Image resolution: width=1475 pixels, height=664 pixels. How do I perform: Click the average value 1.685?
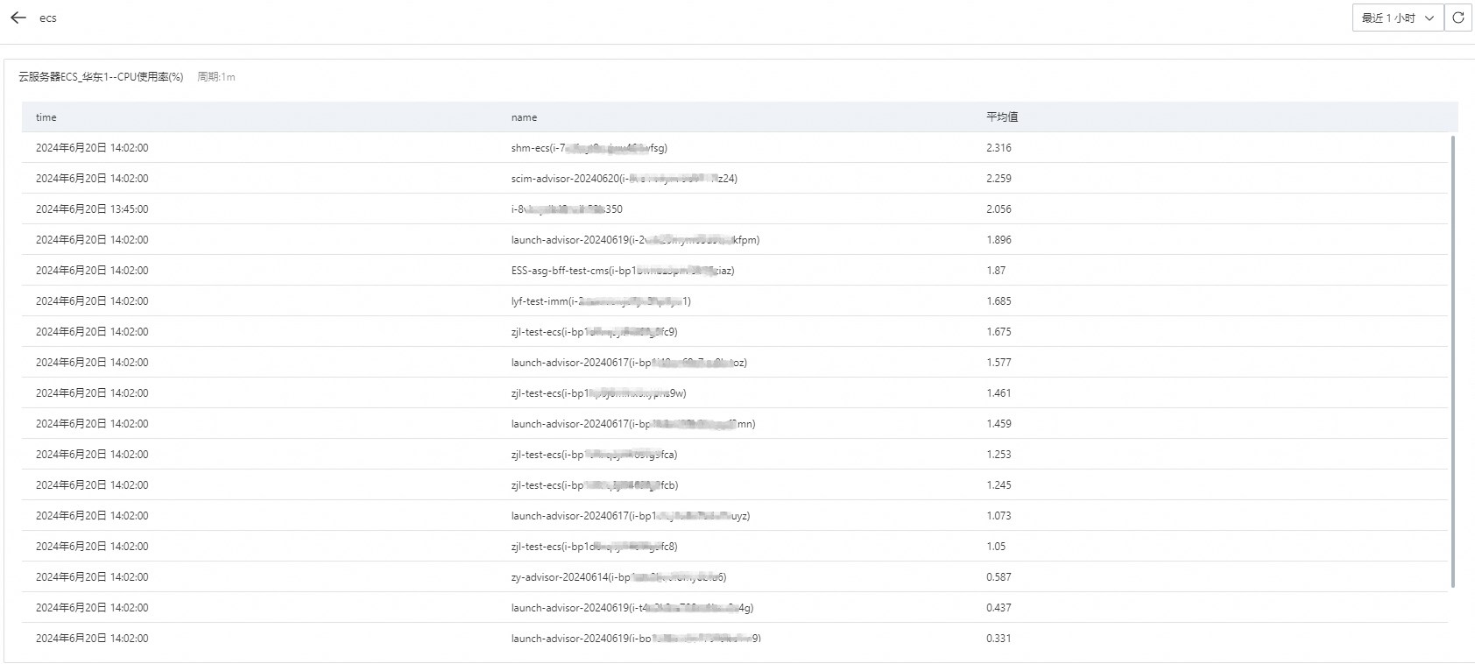coord(999,301)
